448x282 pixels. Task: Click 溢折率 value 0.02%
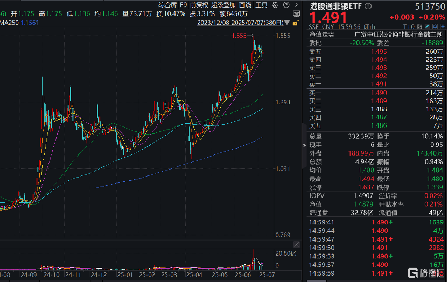pyautogui.click(x=433, y=196)
